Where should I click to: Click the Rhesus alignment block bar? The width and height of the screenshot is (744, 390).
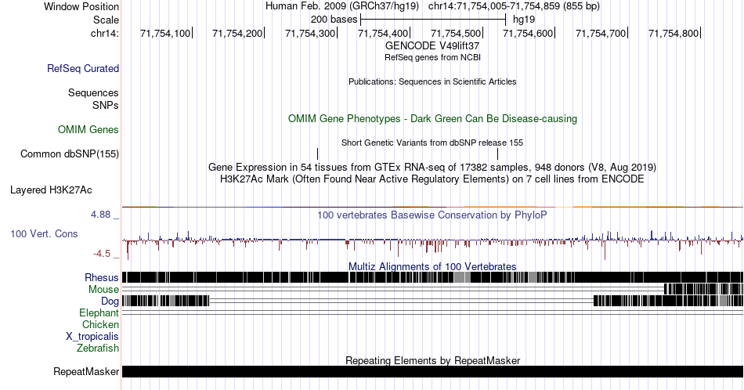[432, 277]
